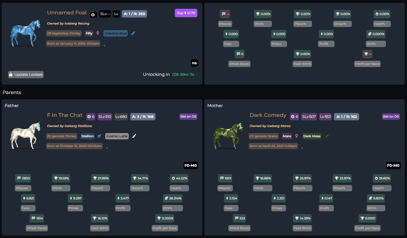407x238 pixels.
Task: Click the Z3 genesis Szabo tag
Action: [263, 136]
